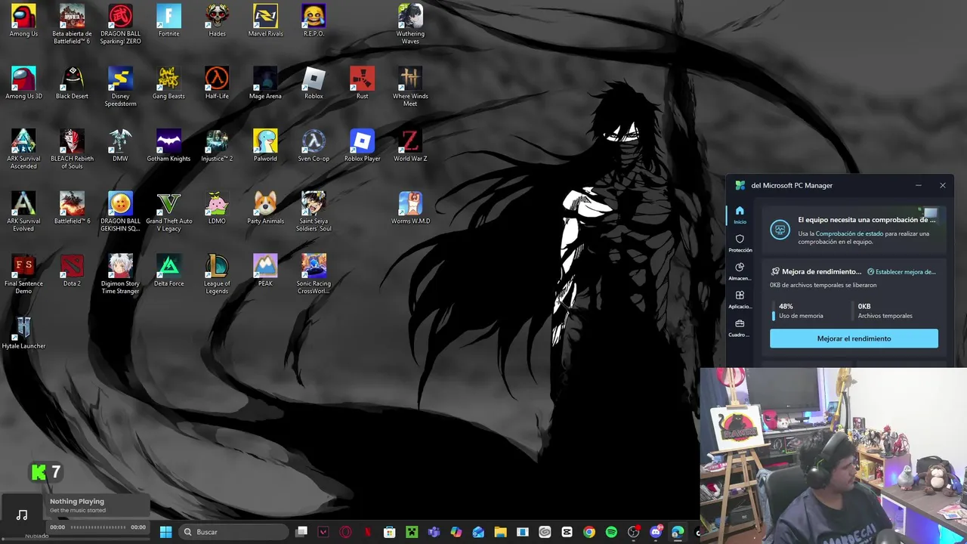Click the Establecer mejora de... link
The width and height of the screenshot is (967, 544).
point(902,272)
